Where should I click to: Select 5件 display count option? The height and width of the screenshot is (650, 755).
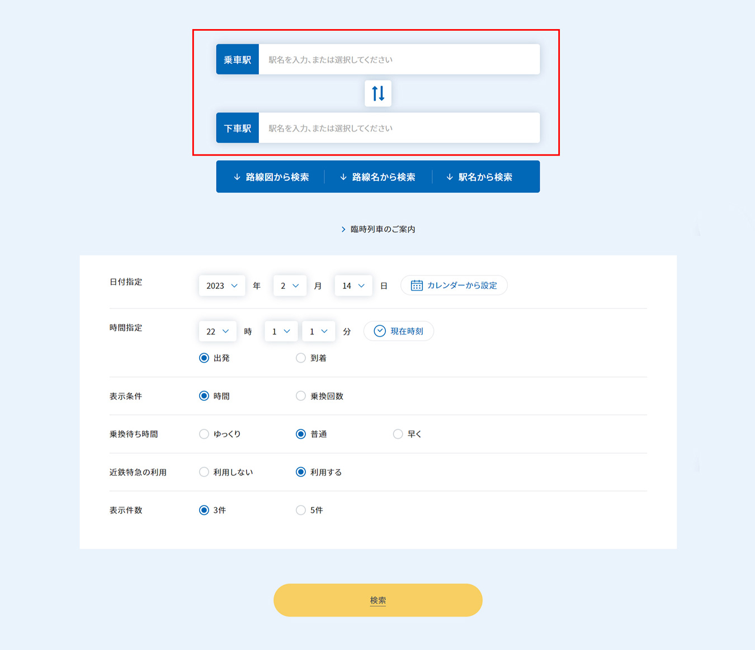click(x=301, y=510)
